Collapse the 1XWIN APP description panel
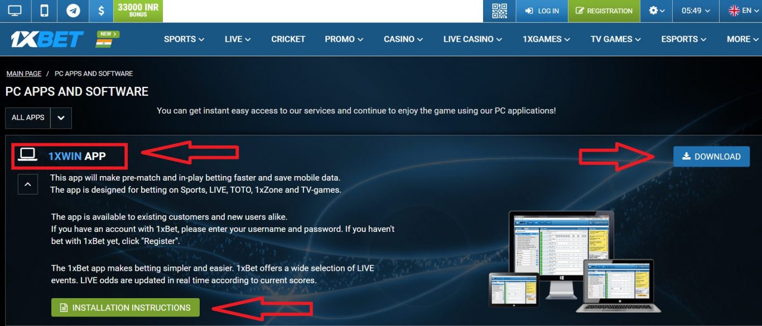Image resolution: width=762 pixels, height=326 pixels. coord(28,184)
